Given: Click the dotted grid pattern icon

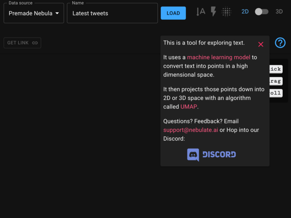Looking at the screenshot, I should click(x=226, y=12).
